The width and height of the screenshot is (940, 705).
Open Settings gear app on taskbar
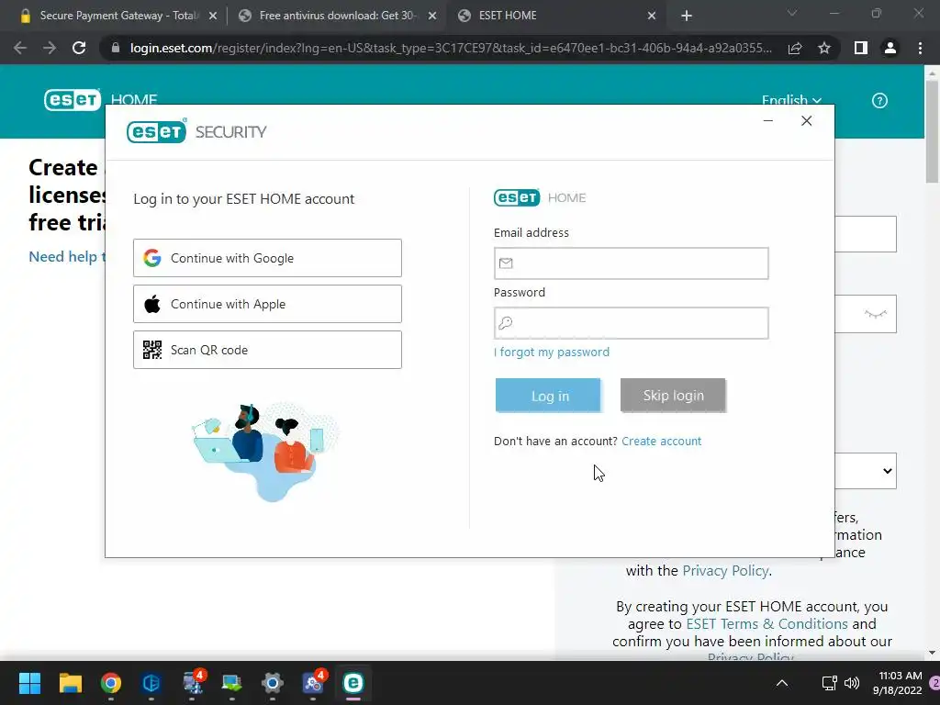pos(272,683)
